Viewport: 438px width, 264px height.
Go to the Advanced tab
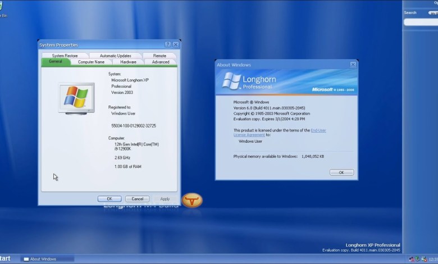(x=161, y=62)
